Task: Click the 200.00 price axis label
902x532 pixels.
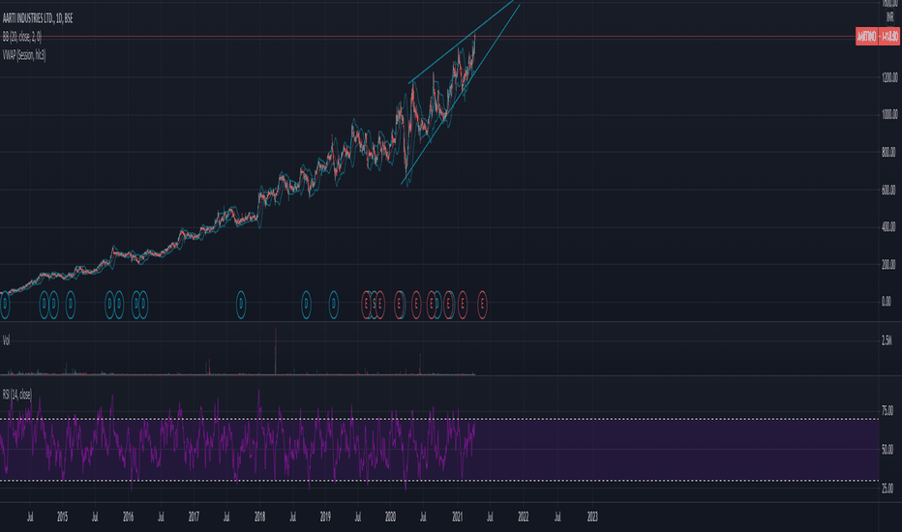Action: click(x=888, y=265)
